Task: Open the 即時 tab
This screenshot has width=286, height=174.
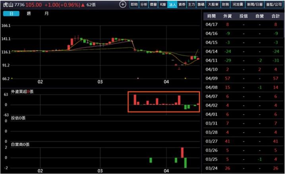Action: pyautogui.click(x=134, y=4)
